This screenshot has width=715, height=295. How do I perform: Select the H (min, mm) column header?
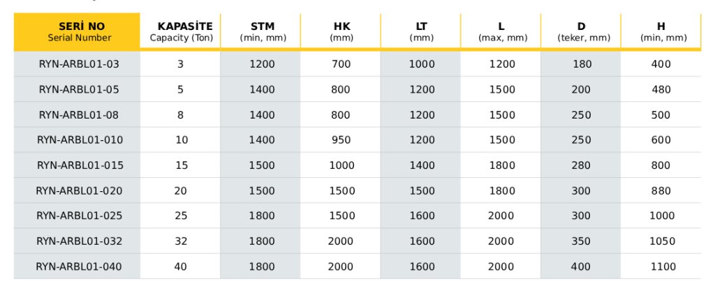[x=661, y=31]
